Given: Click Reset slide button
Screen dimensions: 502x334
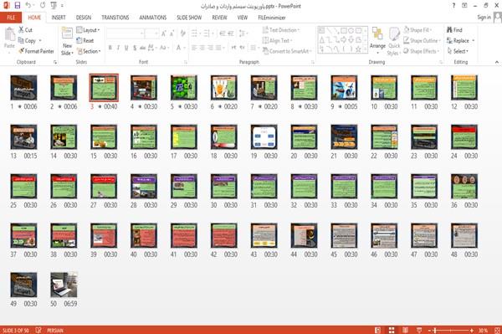Looking at the screenshot, I should (x=85, y=40).
